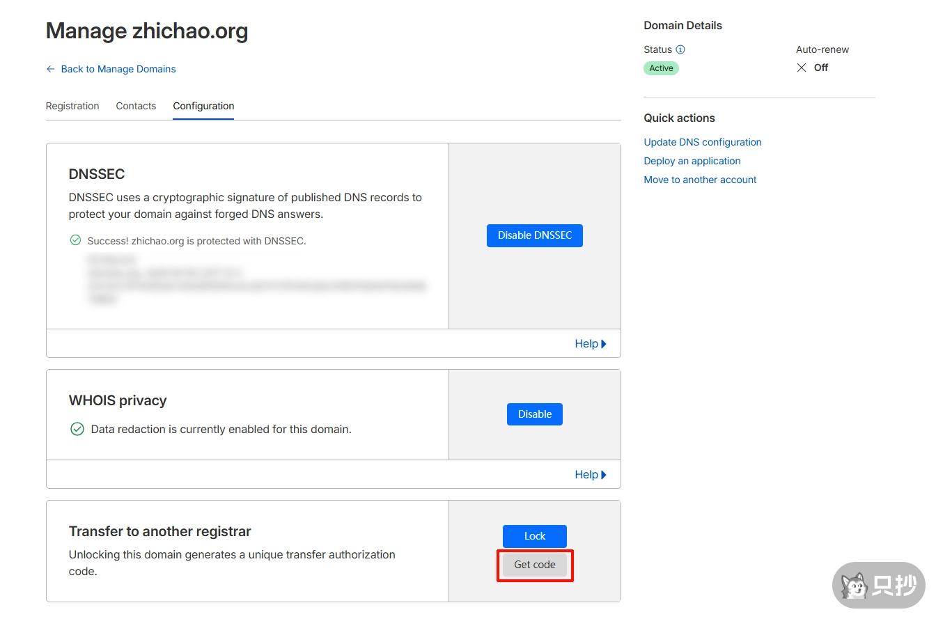
Task: Click the Auto-renew X icon
Action: pyautogui.click(x=802, y=68)
